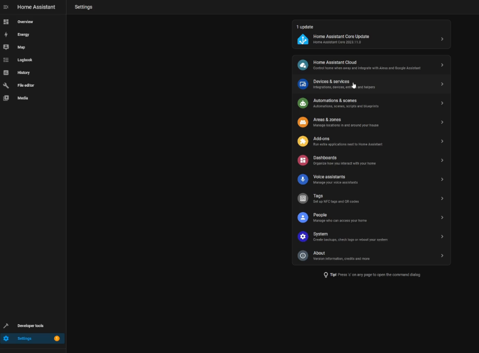Click chevron on Tags row

[442, 198]
